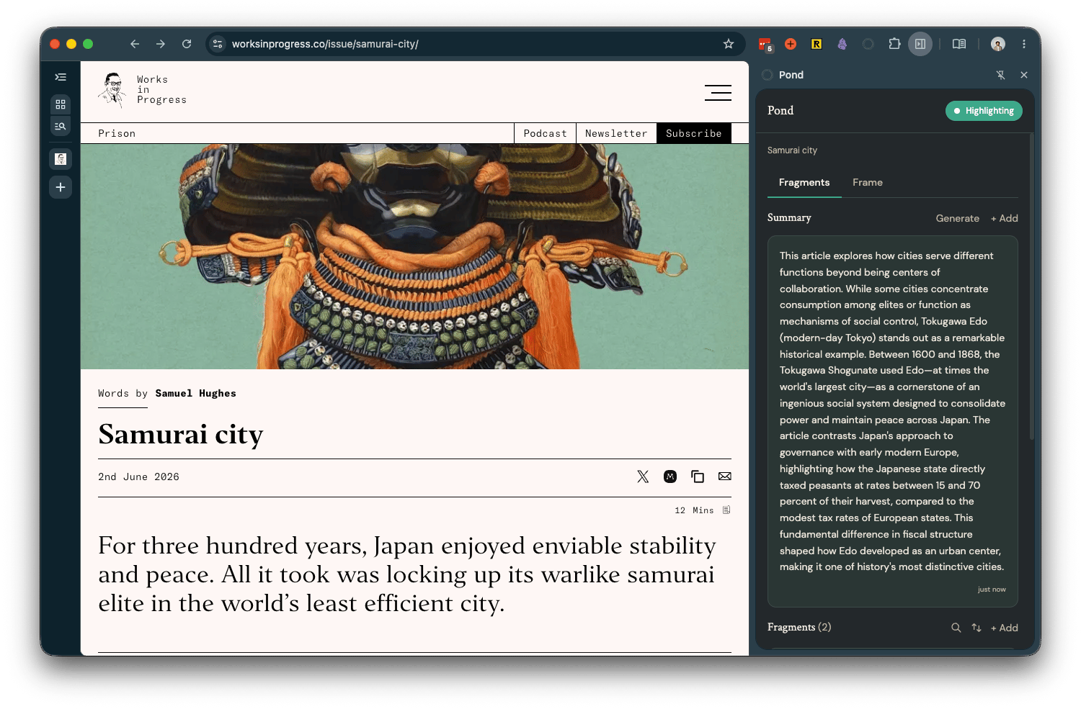Open the red extension with badge 5

pos(765,45)
